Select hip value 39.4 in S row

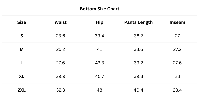(x=99, y=36)
